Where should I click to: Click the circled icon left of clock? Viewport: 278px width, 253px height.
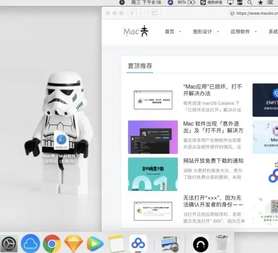[x=122, y=2]
